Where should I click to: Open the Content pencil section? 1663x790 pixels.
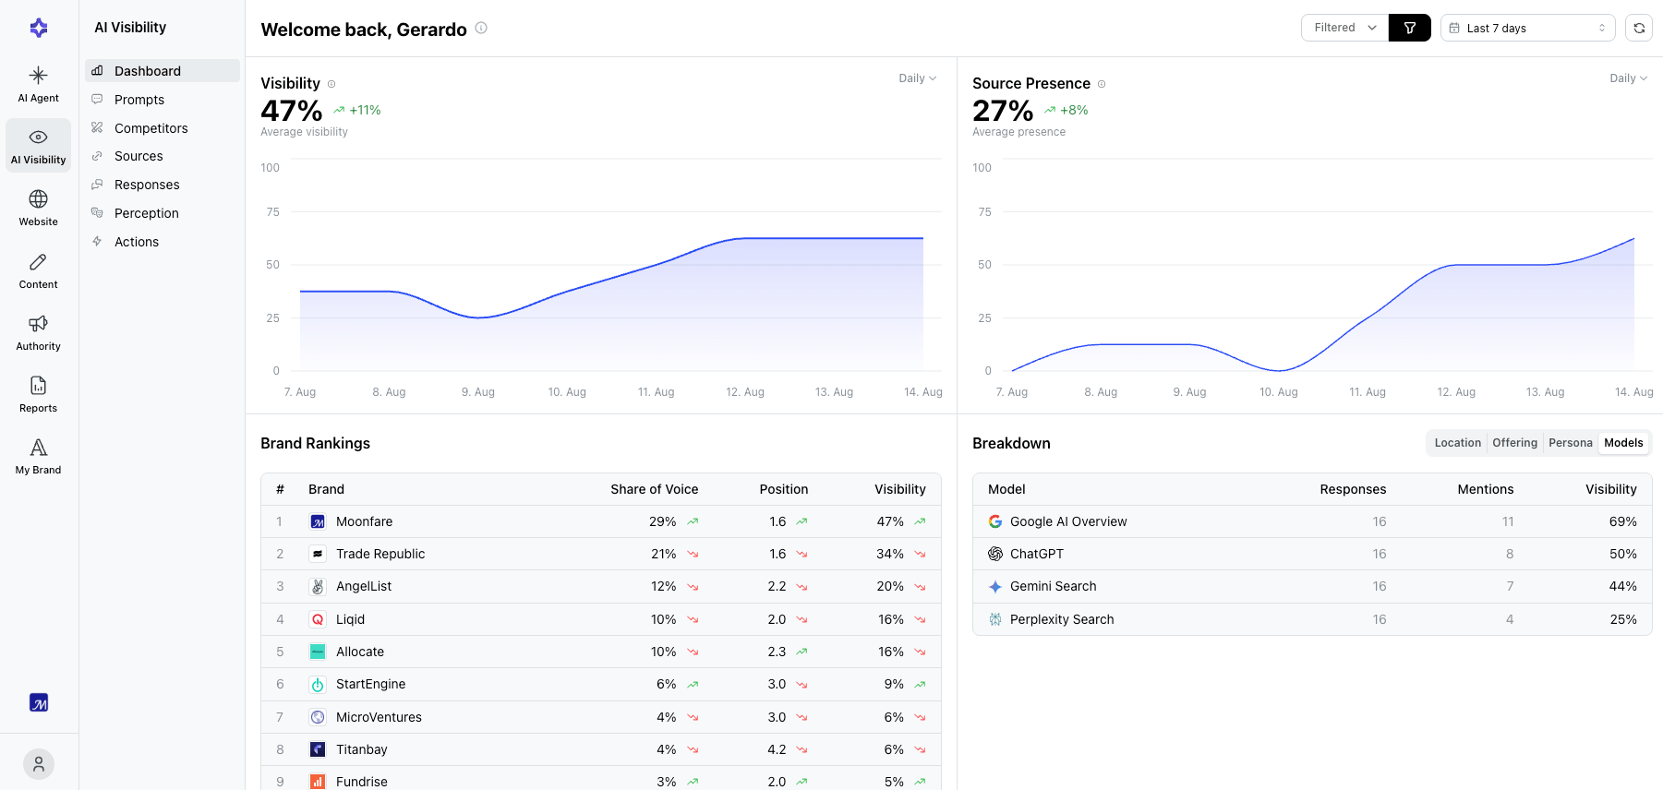38,270
